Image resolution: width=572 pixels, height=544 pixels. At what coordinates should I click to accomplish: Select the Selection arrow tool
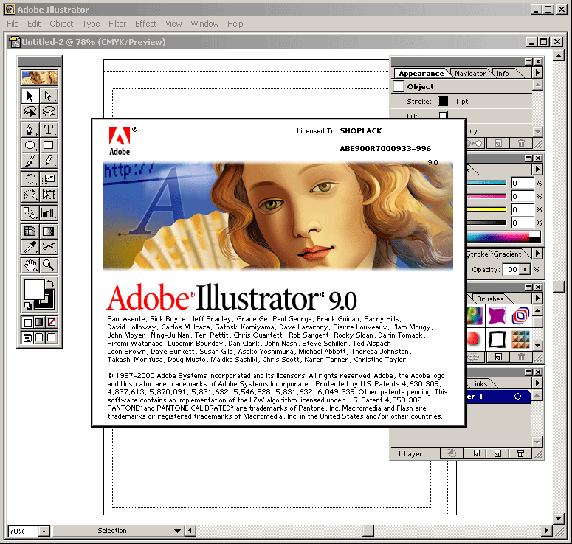[30, 96]
